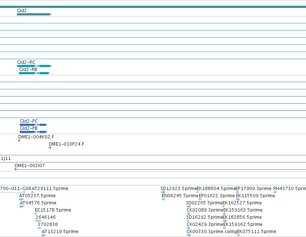The width and height of the screenshot is (306, 237).
Task: Select the CK02089.3prime EST label
Action: pos(205,210)
